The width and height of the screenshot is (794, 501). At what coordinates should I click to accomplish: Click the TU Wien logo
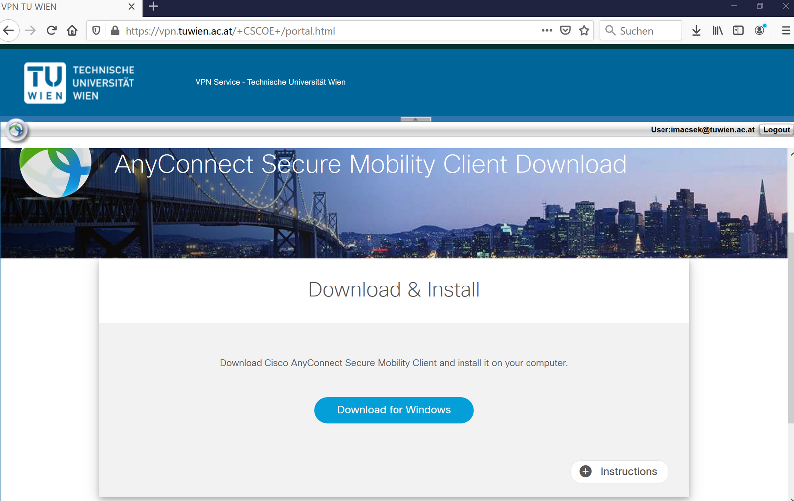(79, 83)
